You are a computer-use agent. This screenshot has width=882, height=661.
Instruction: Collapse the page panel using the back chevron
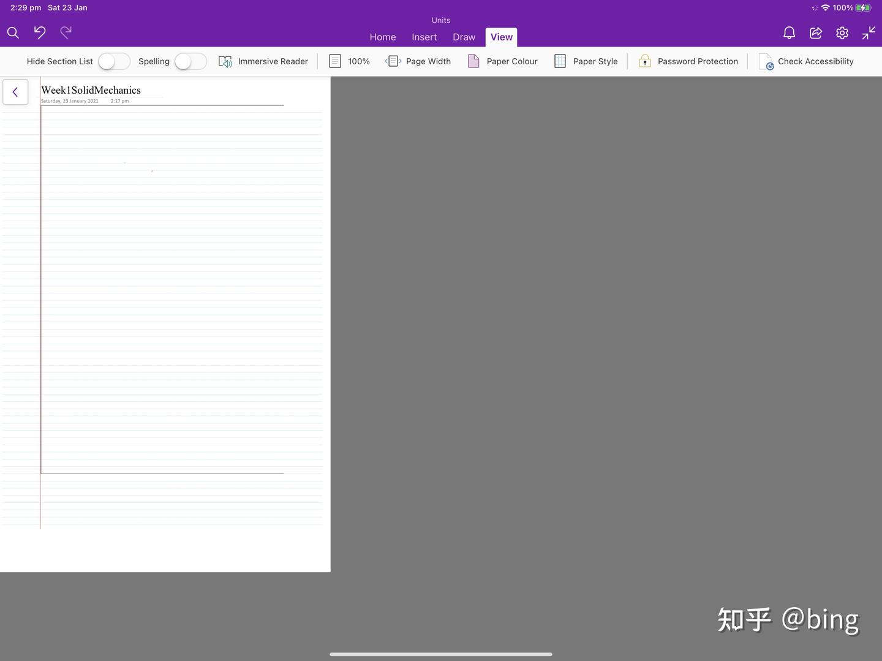tap(15, 91)
